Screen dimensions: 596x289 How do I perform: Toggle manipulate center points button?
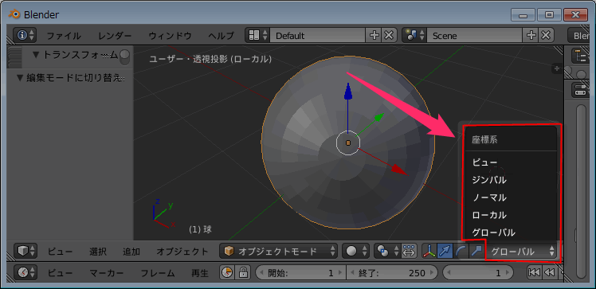coord(409,251)
